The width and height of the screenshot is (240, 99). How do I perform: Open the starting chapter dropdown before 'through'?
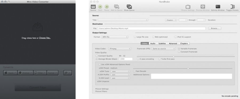point(183,20)
